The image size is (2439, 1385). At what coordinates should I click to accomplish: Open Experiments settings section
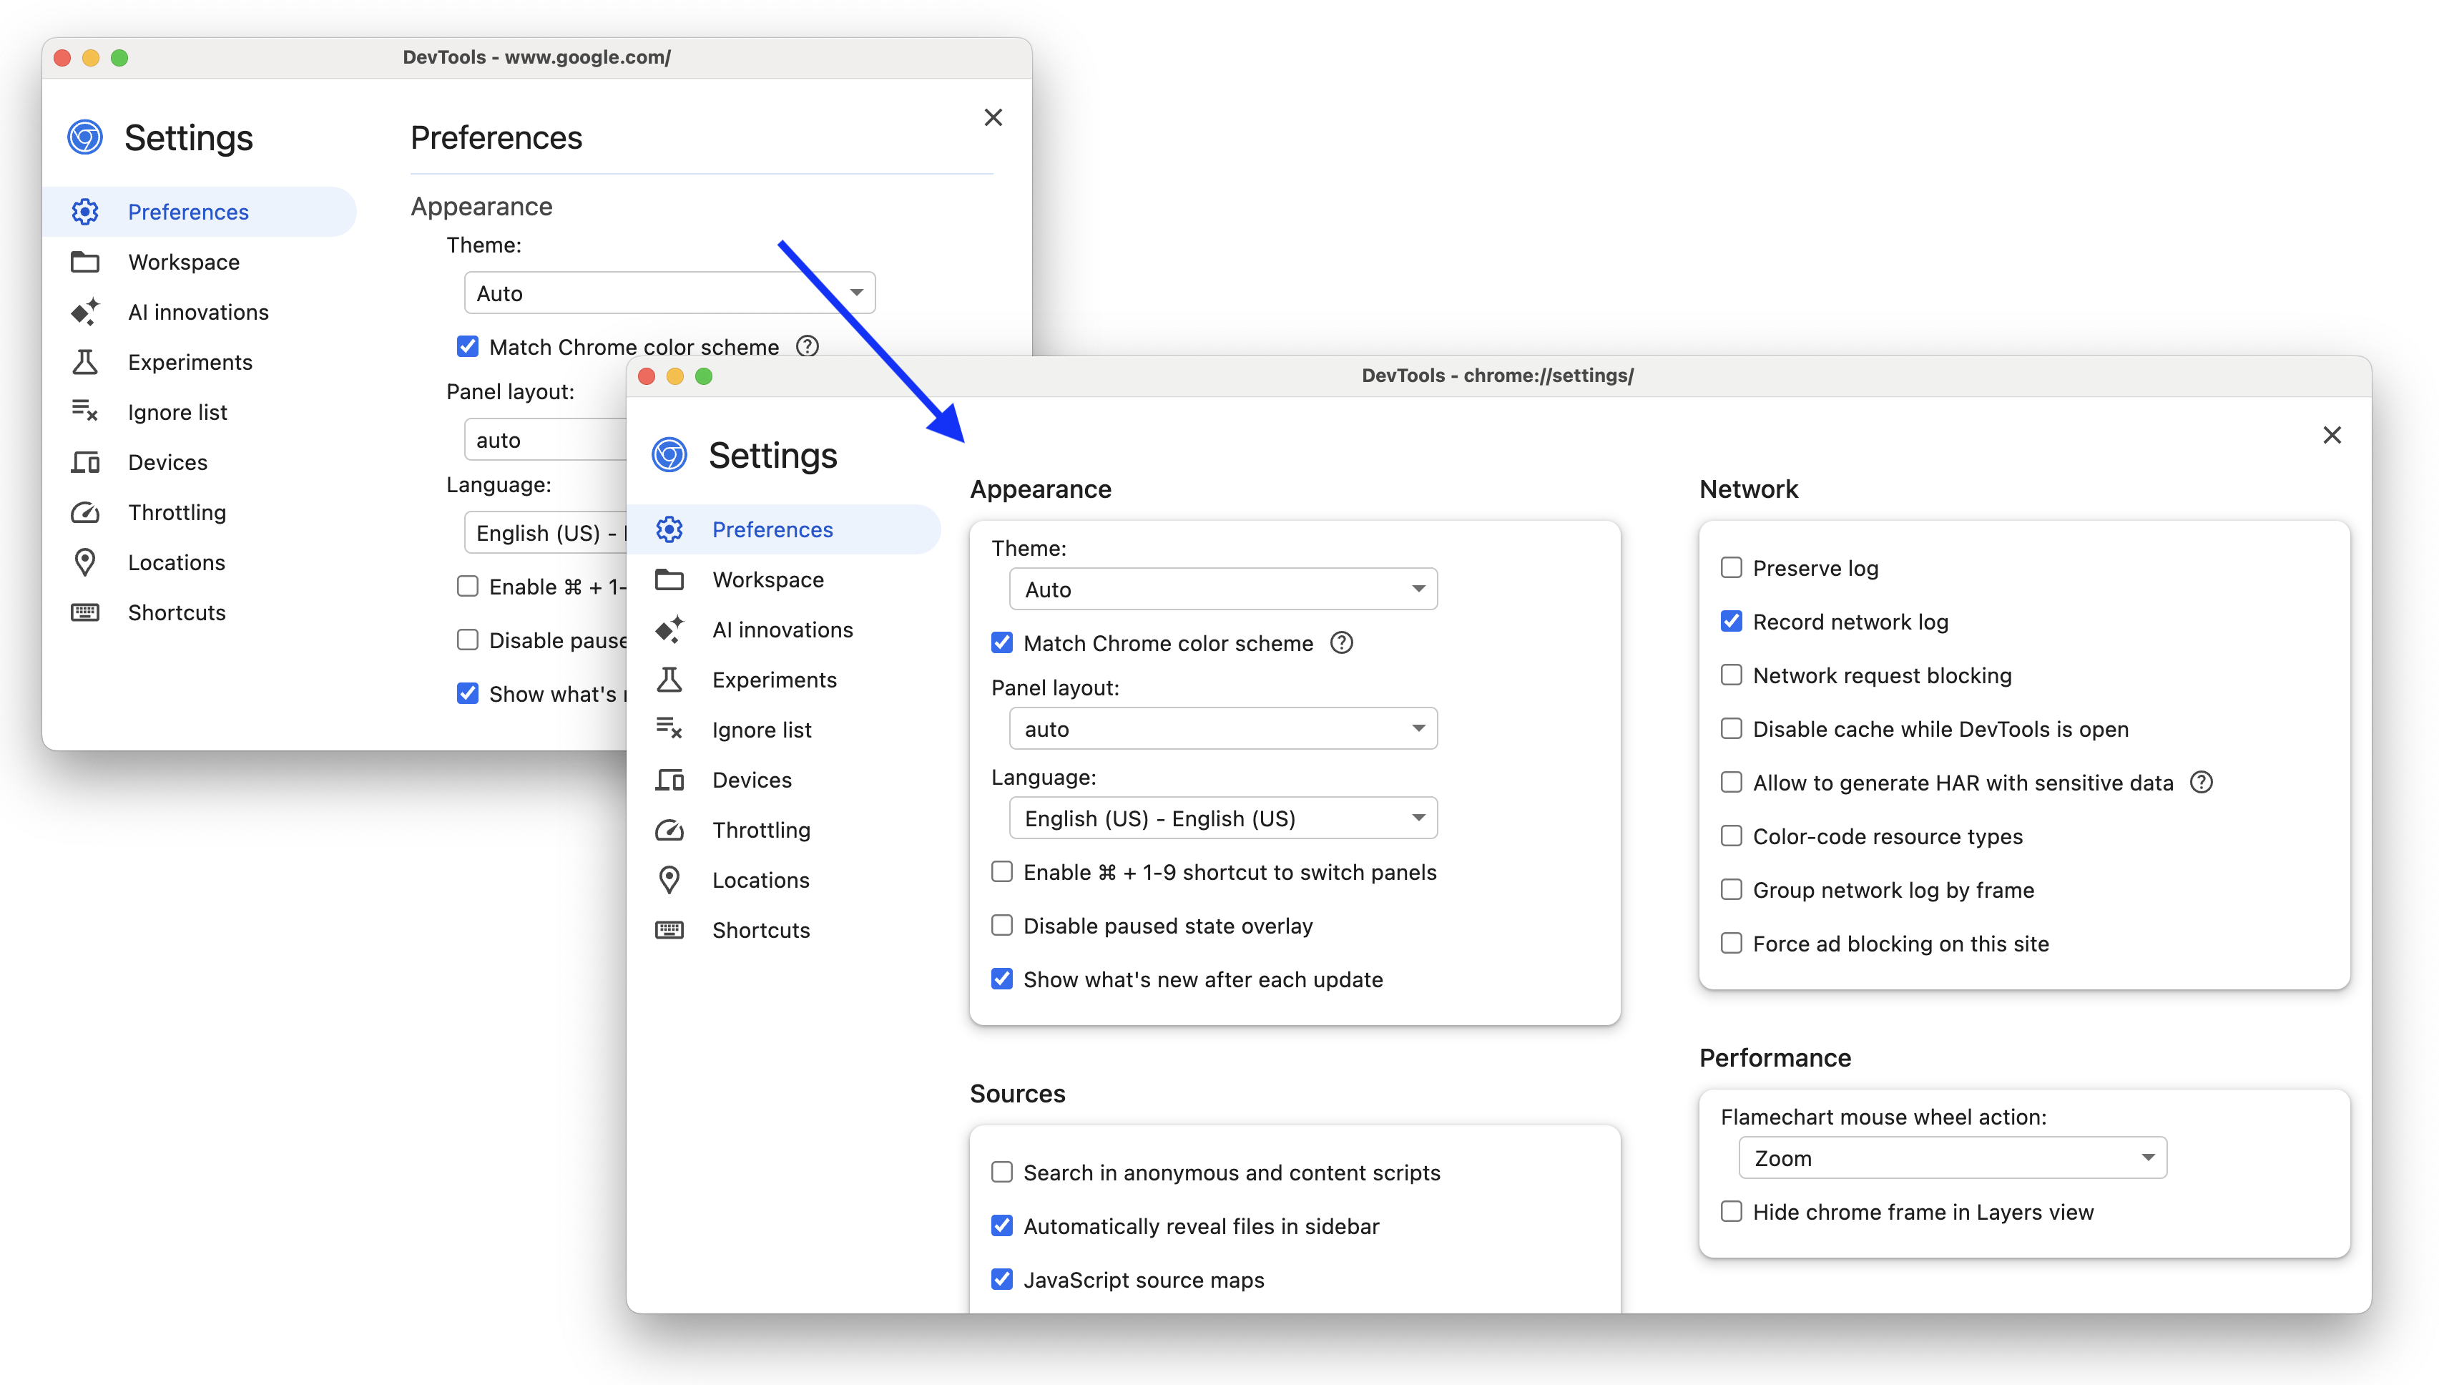[774, 678]
